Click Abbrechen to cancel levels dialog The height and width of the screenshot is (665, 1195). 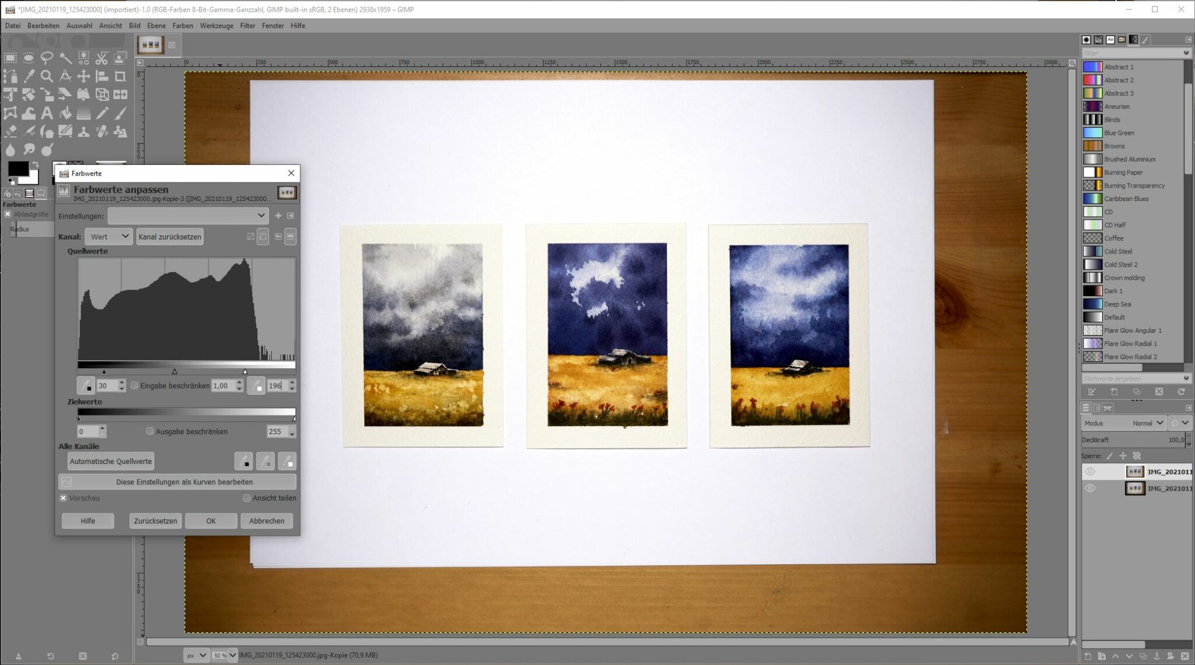pyautogui.click(x=267, y=521)
